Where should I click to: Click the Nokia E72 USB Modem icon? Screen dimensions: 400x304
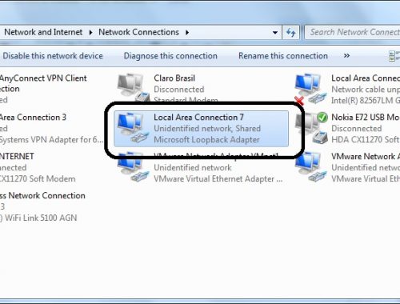pyautogui.click(x=311, y=128)
